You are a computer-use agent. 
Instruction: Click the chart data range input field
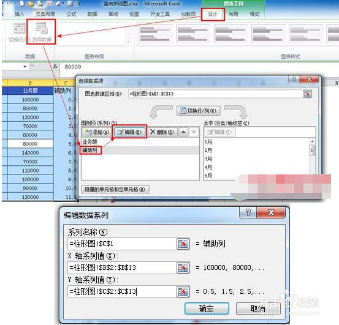(x=215, y=94)
